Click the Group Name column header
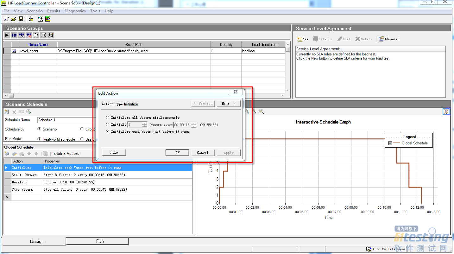This screenshot has width=454, height=254. point(38,45)
